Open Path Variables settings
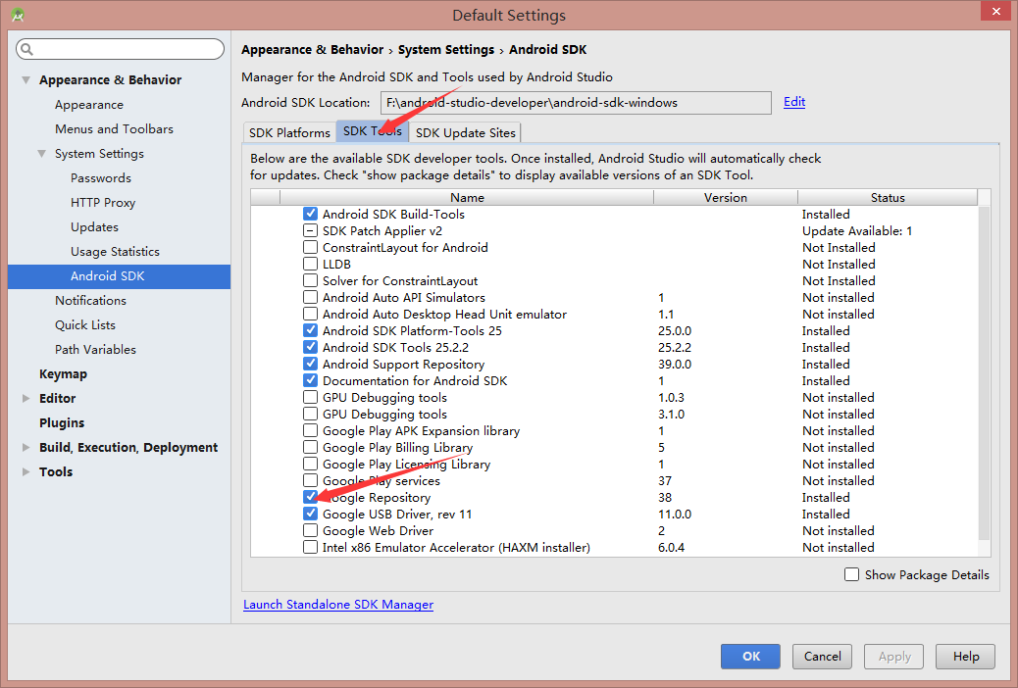 pos(95,349)
